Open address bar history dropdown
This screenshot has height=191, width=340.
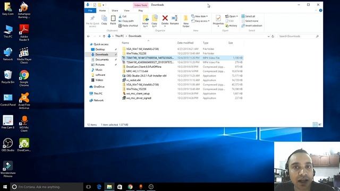[268, 37]
